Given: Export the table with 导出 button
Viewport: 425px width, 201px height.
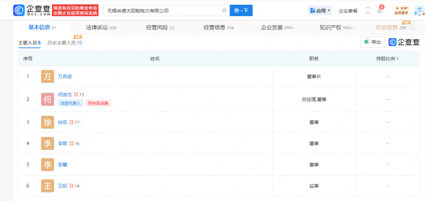Looking at the screenshot, I should pyautogui.click(x=373, y=42).
